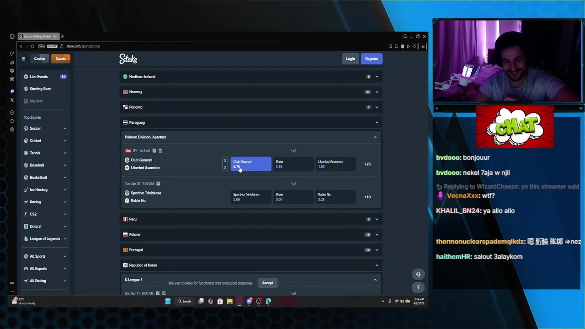
Task: Collapse the Paraguay section
Action: point(251,122)
